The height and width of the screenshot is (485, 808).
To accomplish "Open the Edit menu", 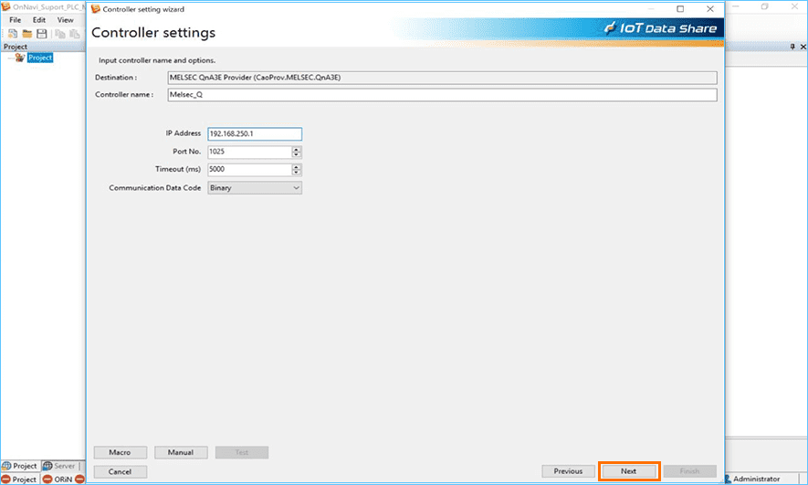I will tap(39, 19).
